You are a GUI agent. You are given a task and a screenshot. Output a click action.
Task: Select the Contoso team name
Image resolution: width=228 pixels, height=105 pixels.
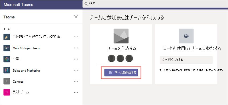point(18,82)
